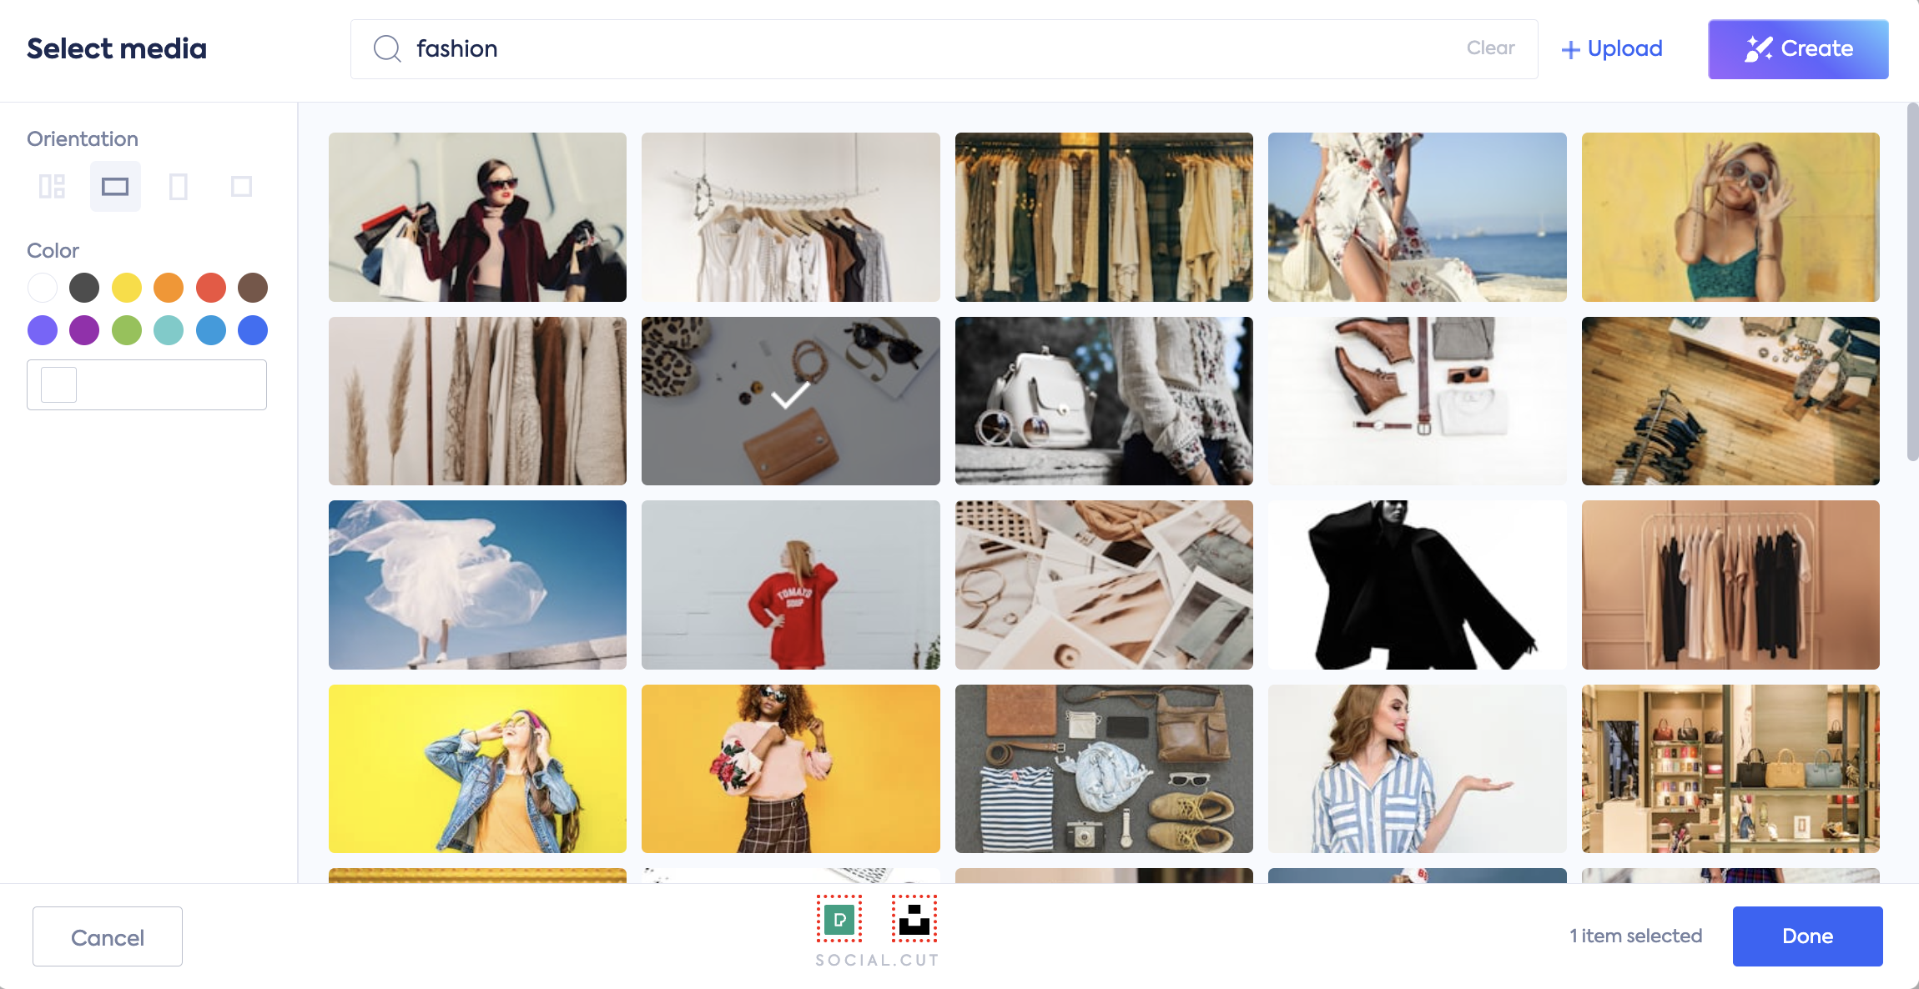The image size is (1919, 989).
Task: Pick the dark boutique clothing rail photo
Action: click(x=1104, y=217)
